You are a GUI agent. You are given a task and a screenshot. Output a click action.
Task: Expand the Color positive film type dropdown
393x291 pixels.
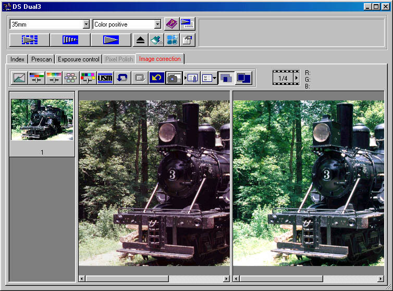157,24
